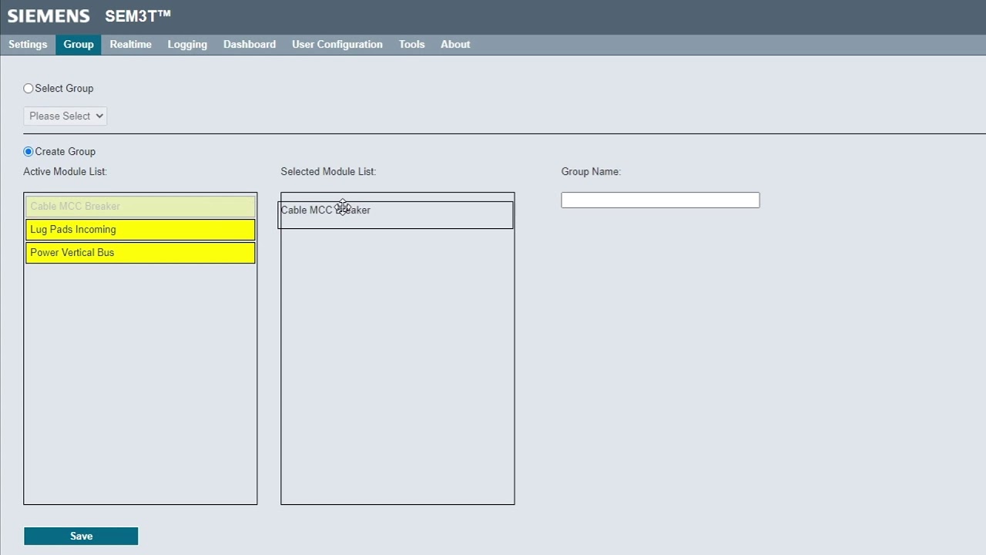
Task: Open the User Configuration tab
Action: [x=337, y=45]
